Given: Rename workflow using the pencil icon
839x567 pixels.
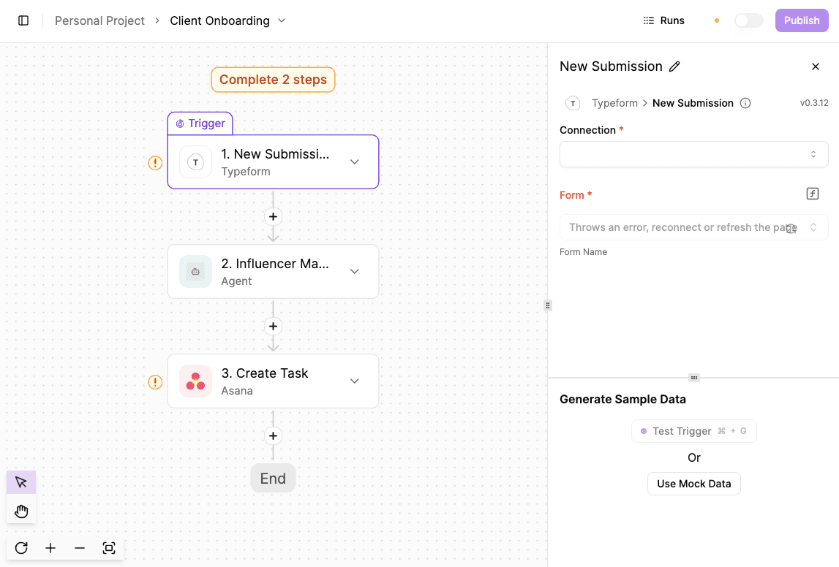Looking at the screenshot, I should pos(674,66).
